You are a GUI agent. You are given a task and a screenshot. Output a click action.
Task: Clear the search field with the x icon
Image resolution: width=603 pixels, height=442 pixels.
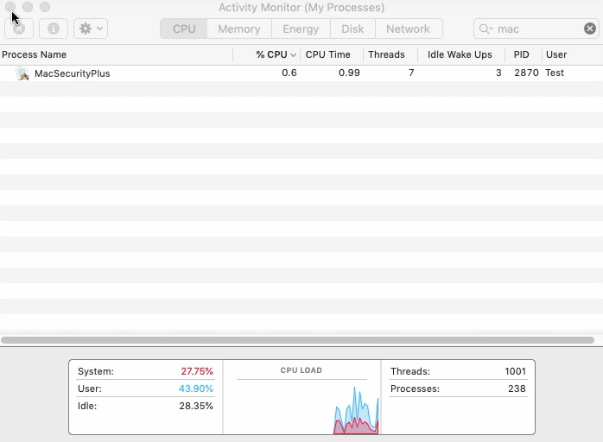[x=590, y=28]
